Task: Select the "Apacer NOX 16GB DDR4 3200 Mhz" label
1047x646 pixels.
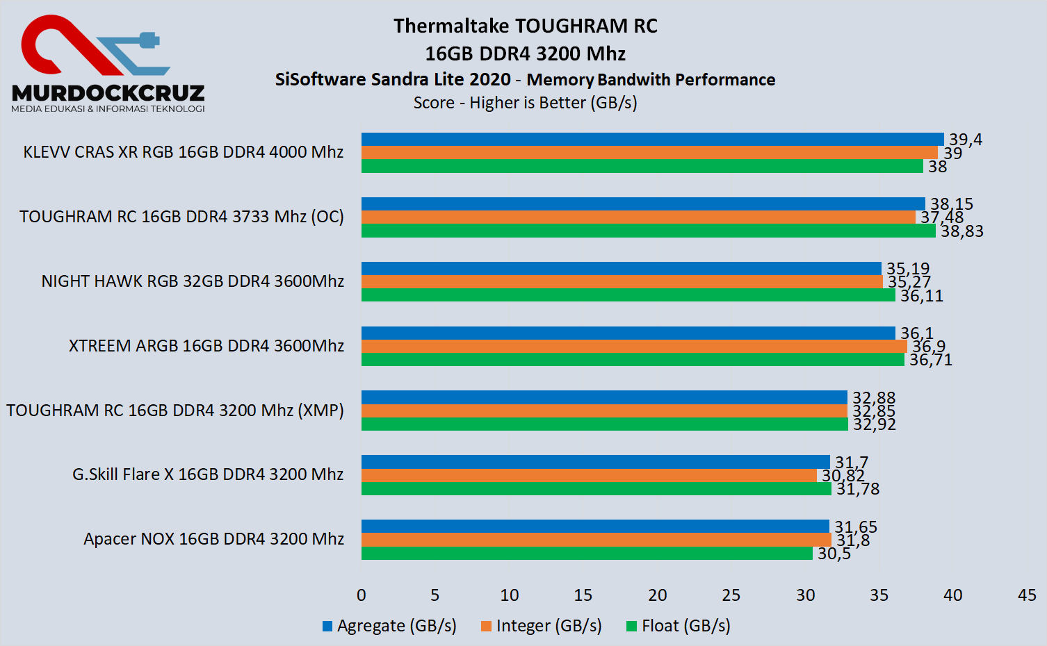Action: click(214, 539)
